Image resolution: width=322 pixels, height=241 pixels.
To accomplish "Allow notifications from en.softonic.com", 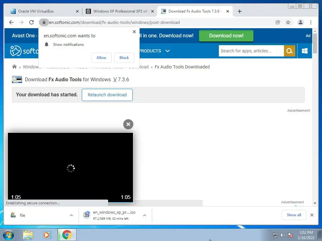I will click(x=102, y=58).
